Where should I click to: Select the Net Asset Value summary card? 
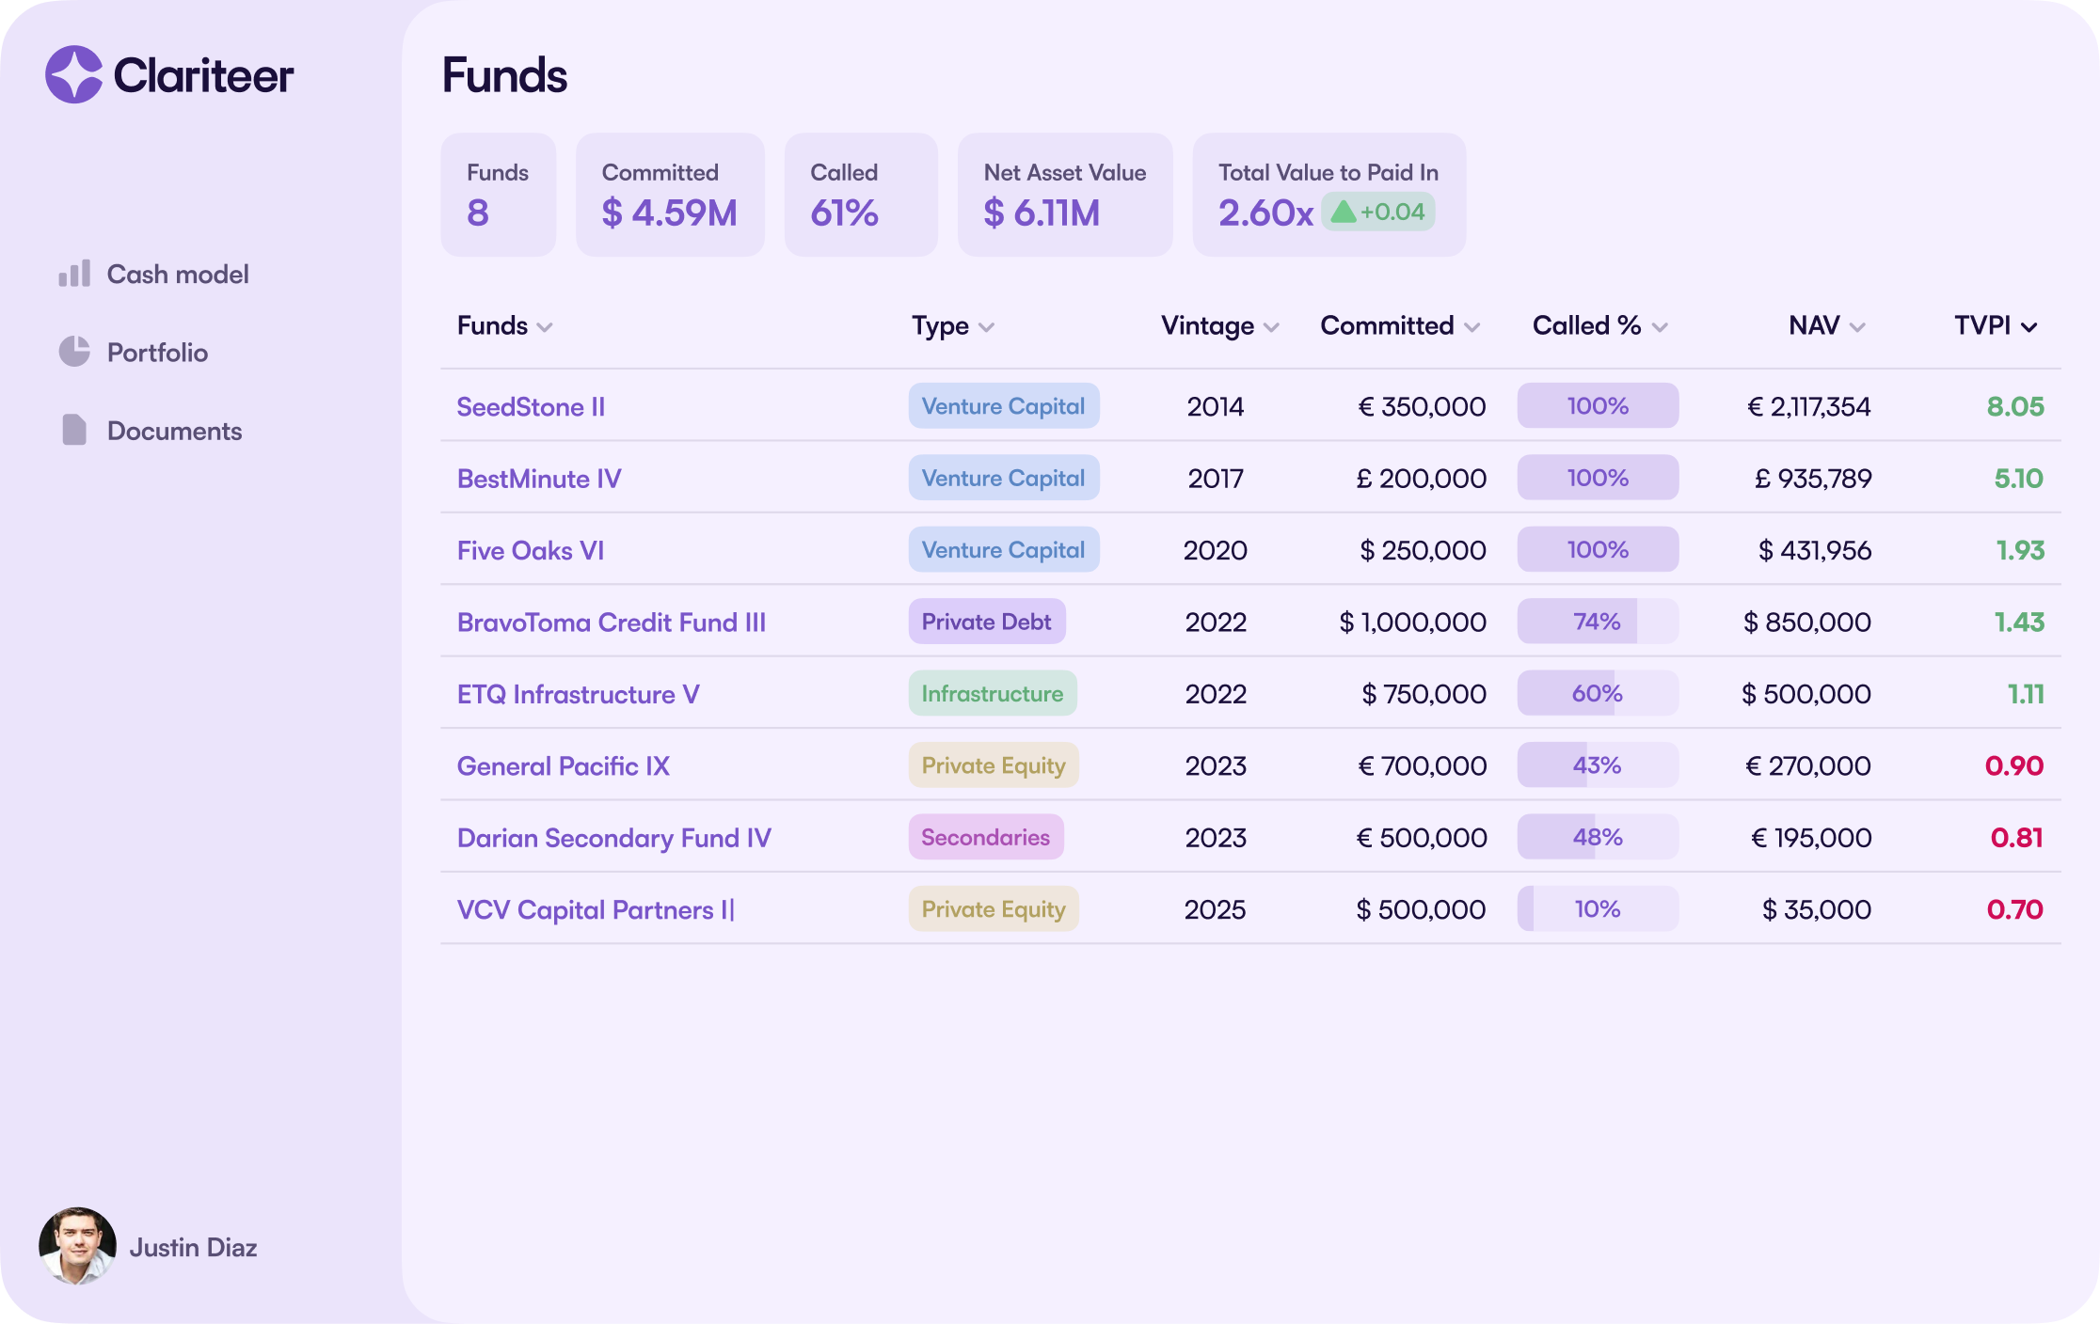(1065, 195)
